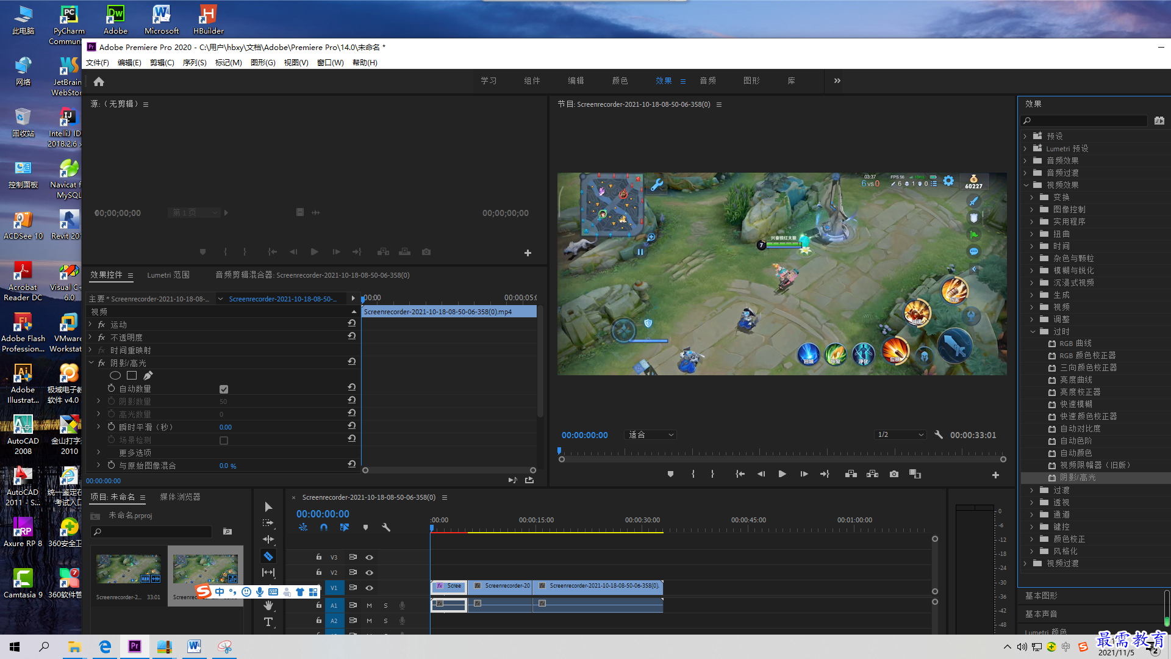Viewport: 1171px width, 659px height.
Task: Mute audio track A1
Action: [x=369, y=605]
